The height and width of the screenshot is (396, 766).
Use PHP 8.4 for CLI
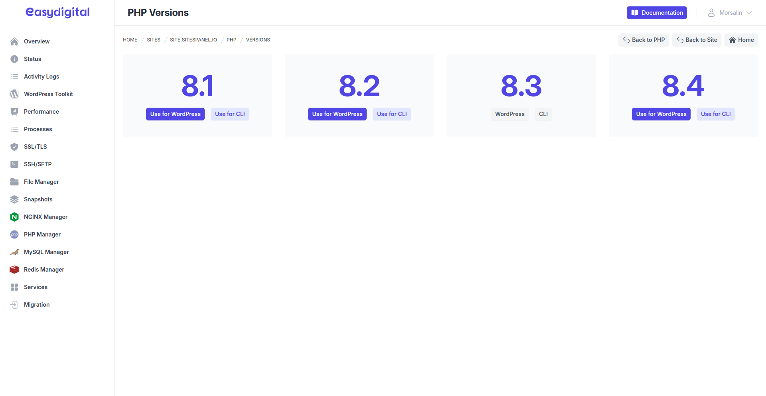pos(716,114)
